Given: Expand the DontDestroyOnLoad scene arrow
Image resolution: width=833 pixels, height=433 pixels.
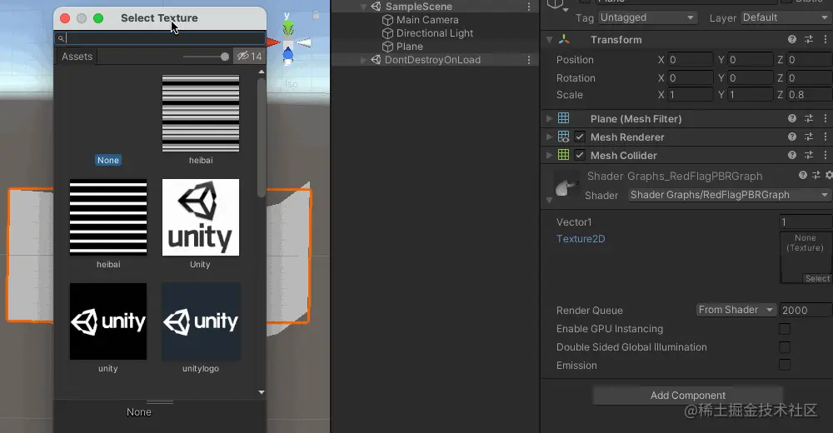Looking at the screenshot, I should pos(363,60).
